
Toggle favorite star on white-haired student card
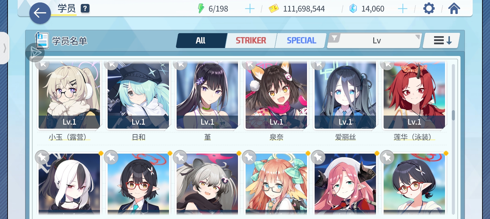(x=42, y=157)
